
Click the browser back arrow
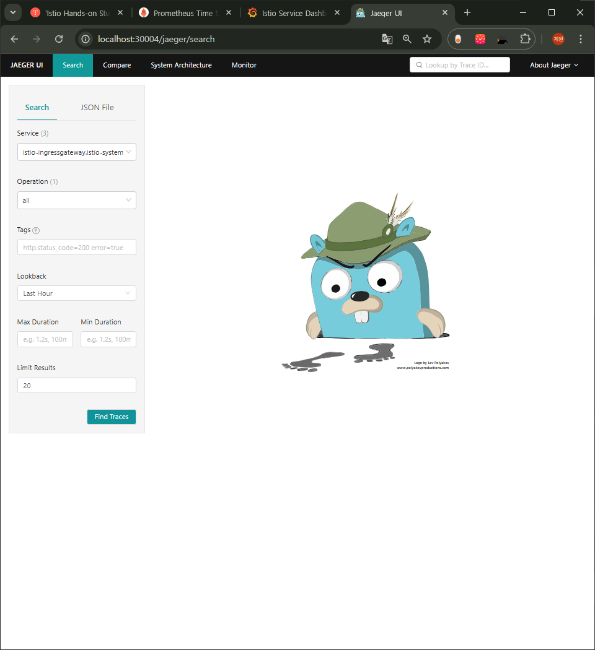coord(14,39)
